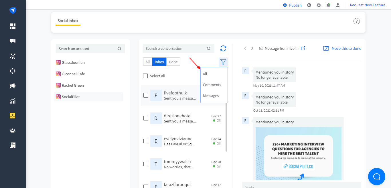
Task: Click the conversation list scrollbar
Action: [x=226, y=127]
